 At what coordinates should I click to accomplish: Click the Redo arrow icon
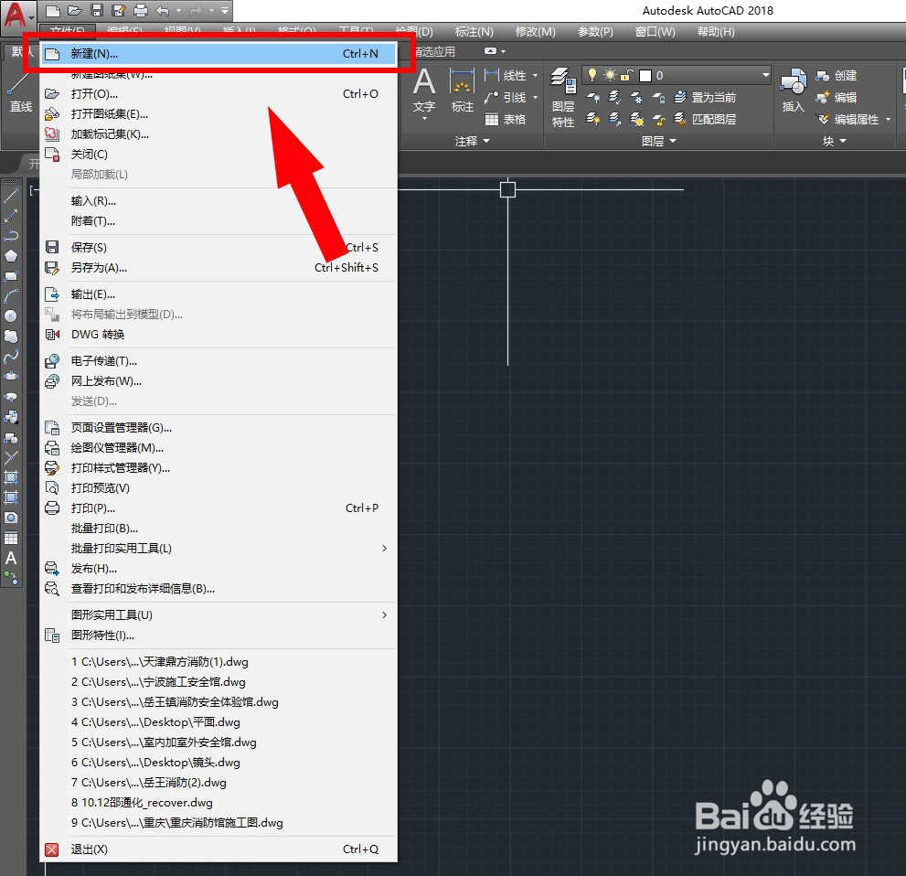coord(196,10)
